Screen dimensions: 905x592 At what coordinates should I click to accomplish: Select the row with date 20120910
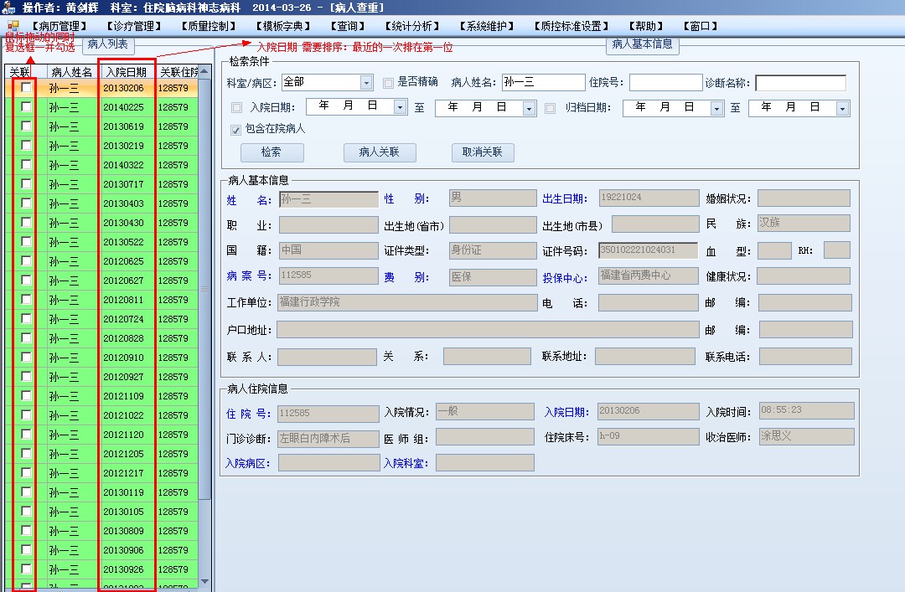102,358
